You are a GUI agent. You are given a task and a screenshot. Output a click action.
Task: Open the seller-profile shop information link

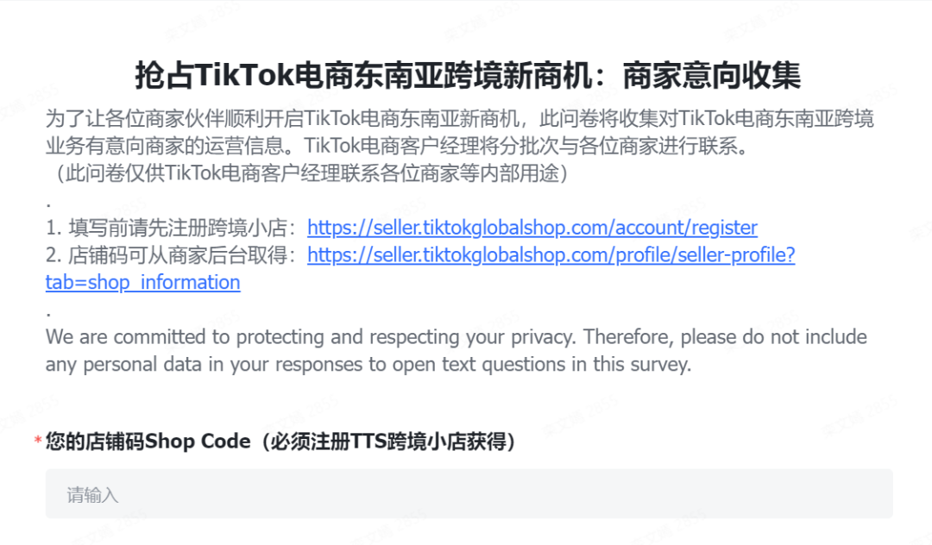(x=551, y=255)
